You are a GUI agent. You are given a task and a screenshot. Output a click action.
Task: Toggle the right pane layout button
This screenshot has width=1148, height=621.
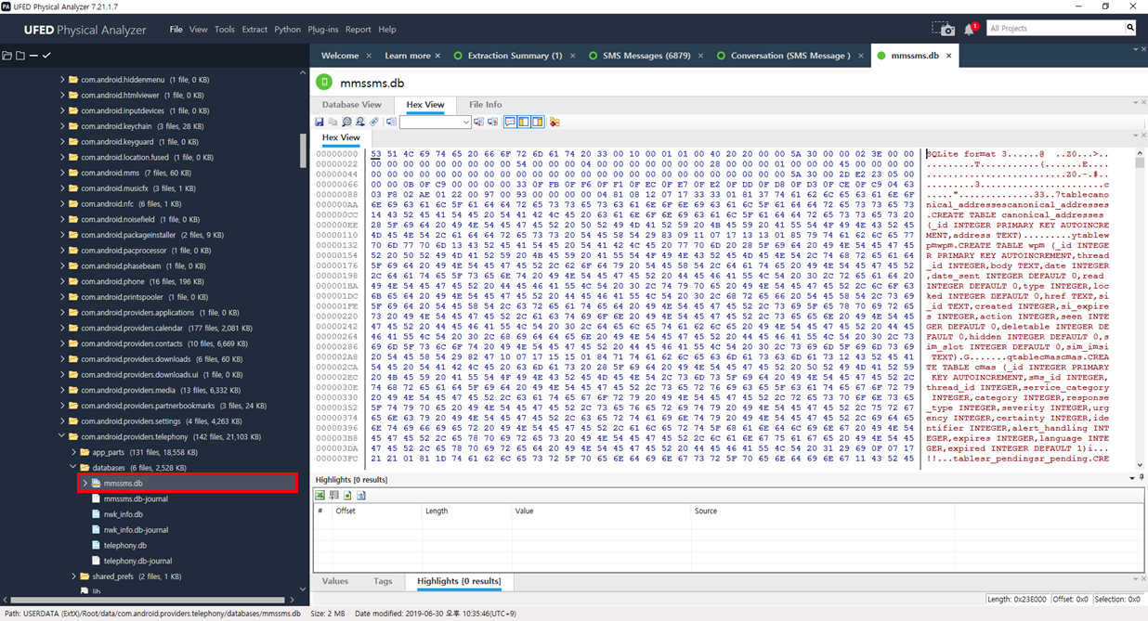click(538, 122)
